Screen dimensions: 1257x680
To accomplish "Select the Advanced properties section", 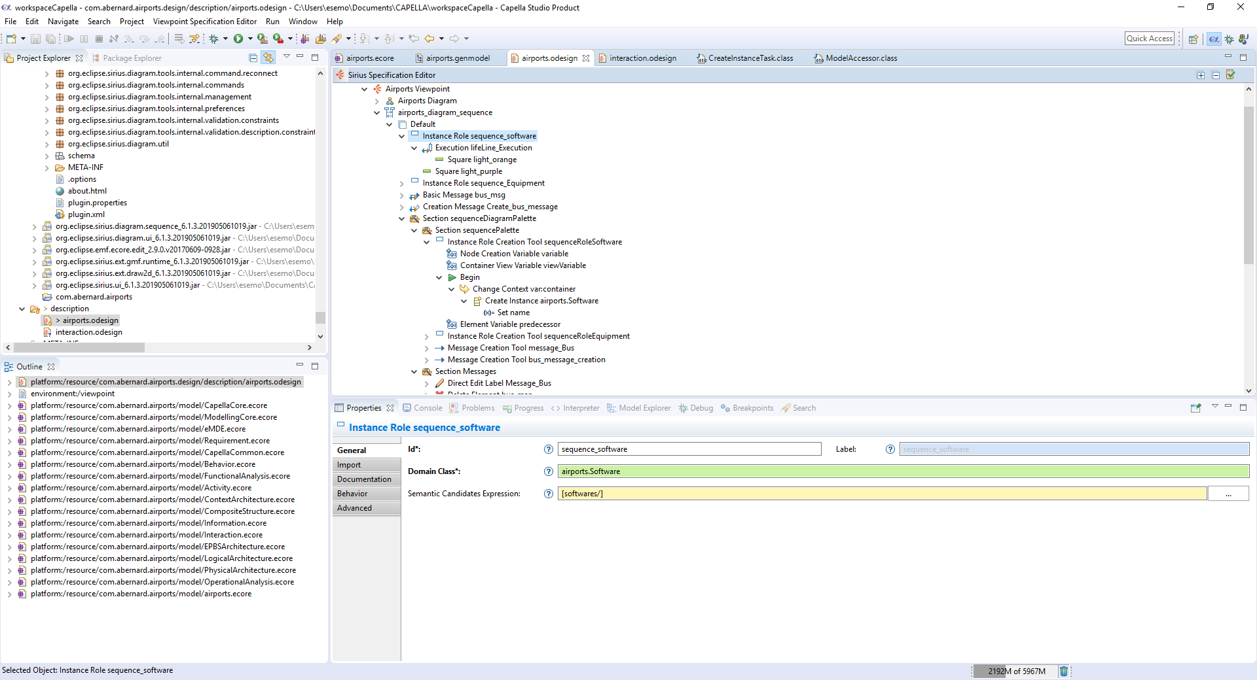I will (x=367, y=508).
